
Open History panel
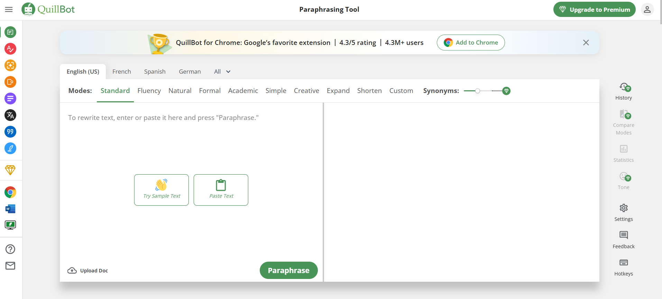pyautogui.click(x=623, y=91)
